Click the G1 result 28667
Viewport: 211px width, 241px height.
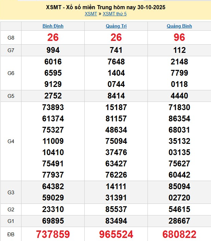[x=179, y=221]
